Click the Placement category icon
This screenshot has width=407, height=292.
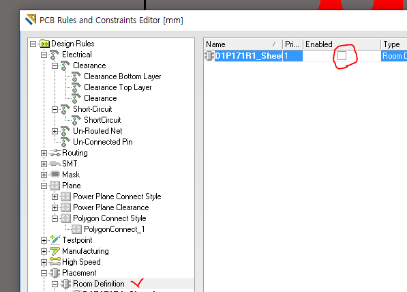55,273
